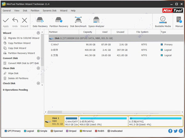
Task: Click the Migrate OS to SSD/HD Wizard icon
Action: click(x=5, y=38)
